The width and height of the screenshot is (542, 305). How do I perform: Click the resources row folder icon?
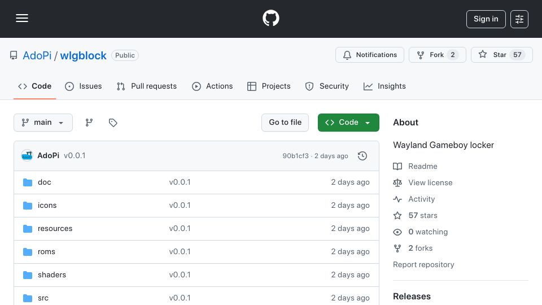point(28,229)
